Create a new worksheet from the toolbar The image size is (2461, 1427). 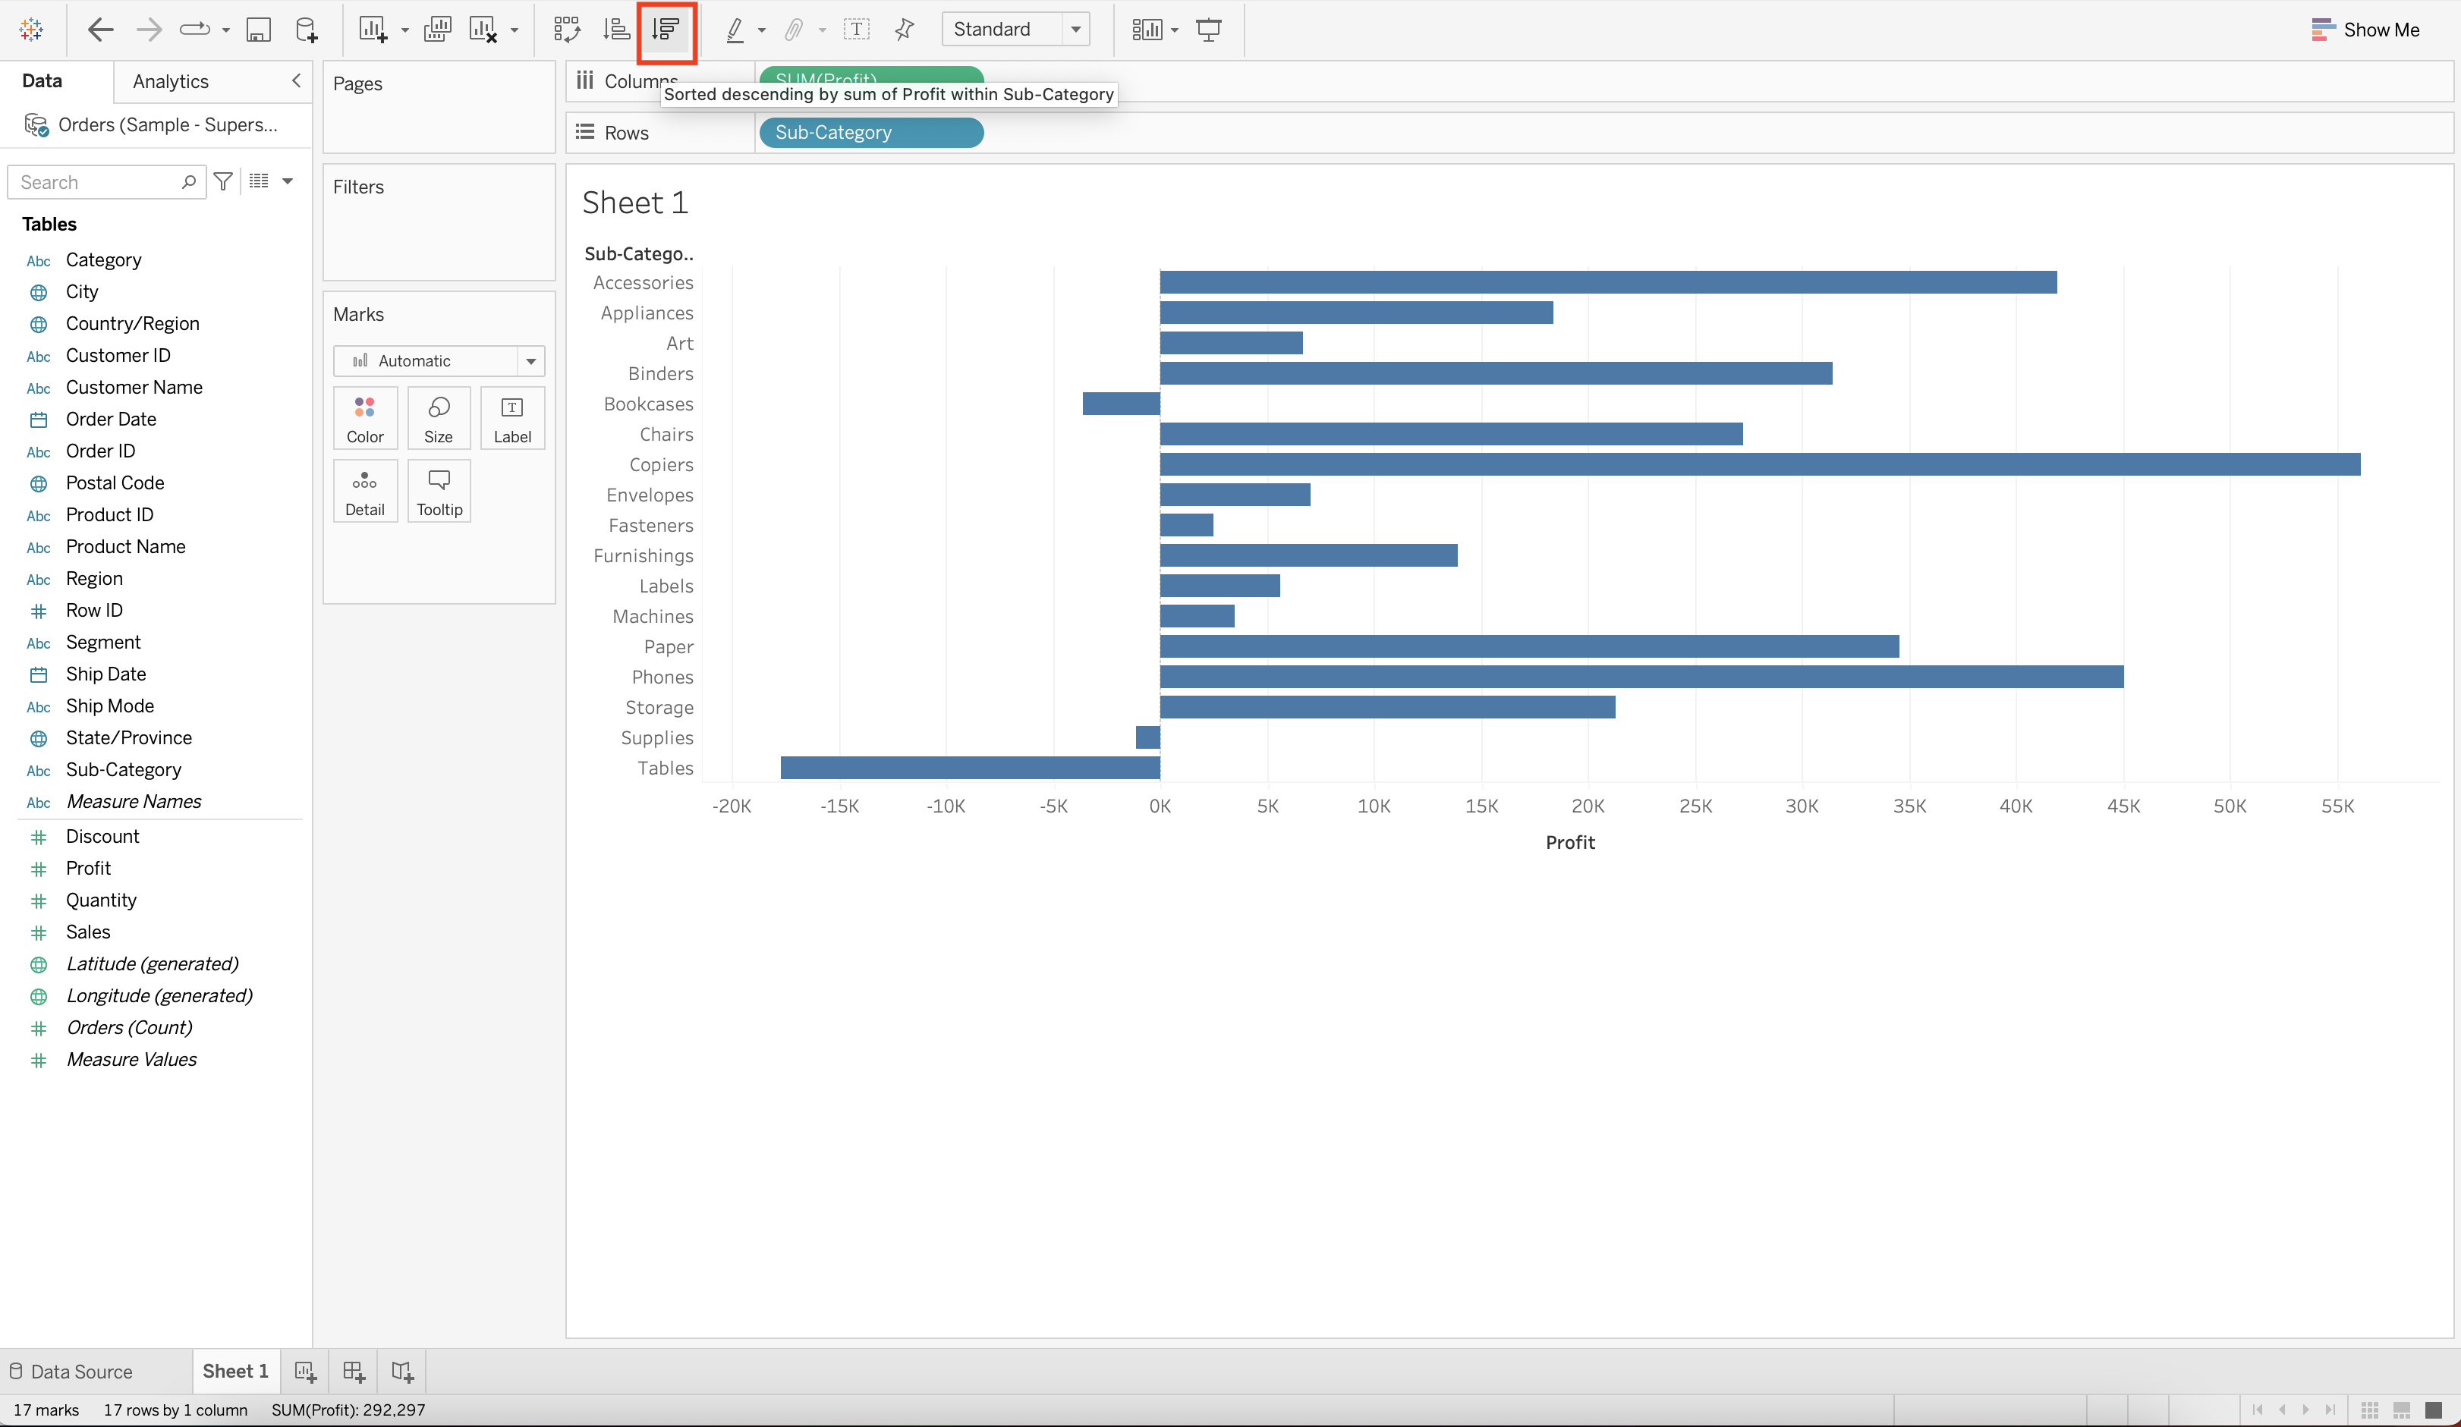point(372,30)
